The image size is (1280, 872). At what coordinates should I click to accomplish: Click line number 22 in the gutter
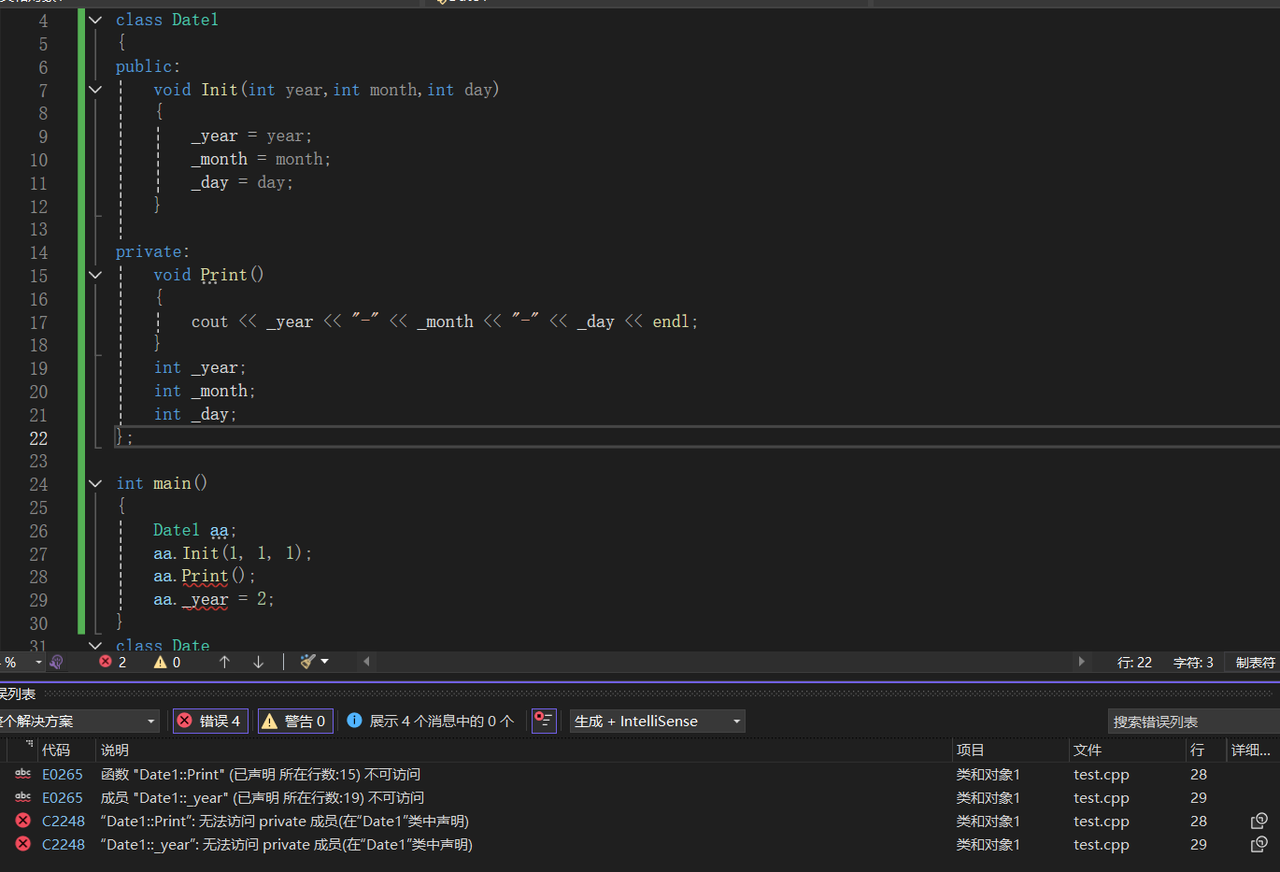tap(38, 438)
